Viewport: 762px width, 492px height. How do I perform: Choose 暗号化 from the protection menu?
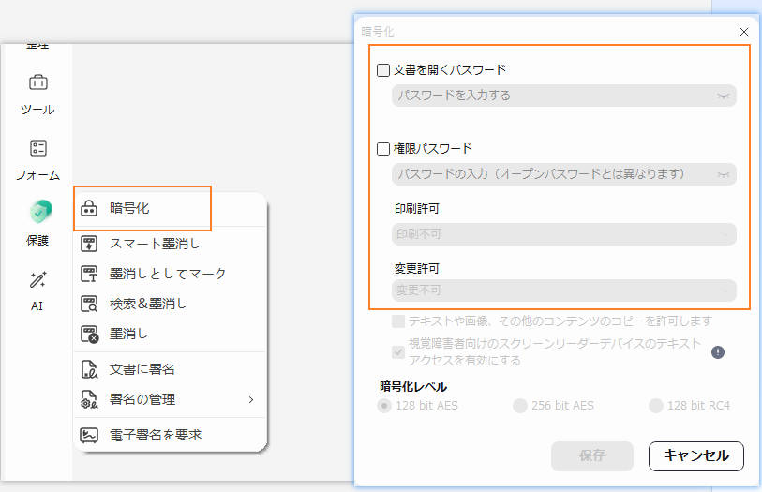[x=142, y=208]
